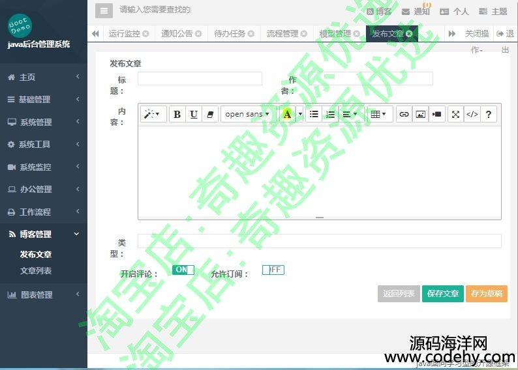Open the font color picker arrow
The width and height of the screenshot is (518, 370).
[300, 114]
